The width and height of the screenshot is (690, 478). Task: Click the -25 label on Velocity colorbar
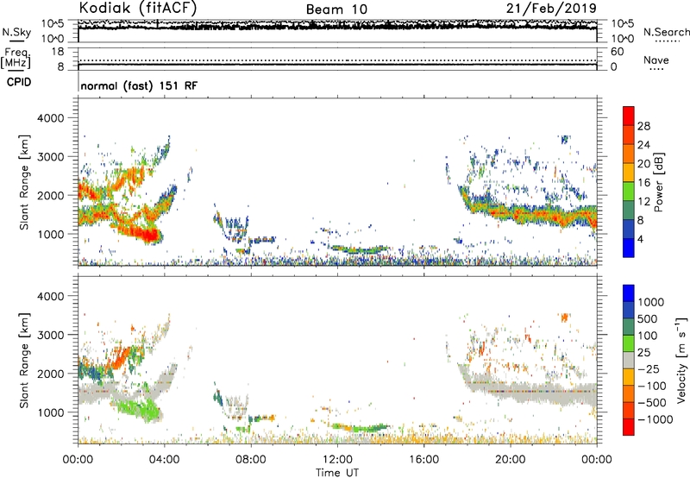click(x=649, y=368)
